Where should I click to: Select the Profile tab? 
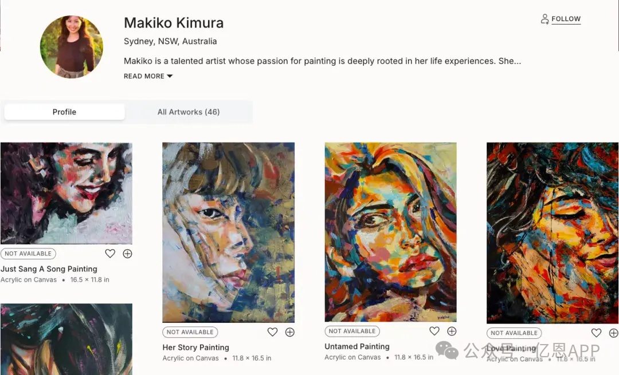[64, 112]
